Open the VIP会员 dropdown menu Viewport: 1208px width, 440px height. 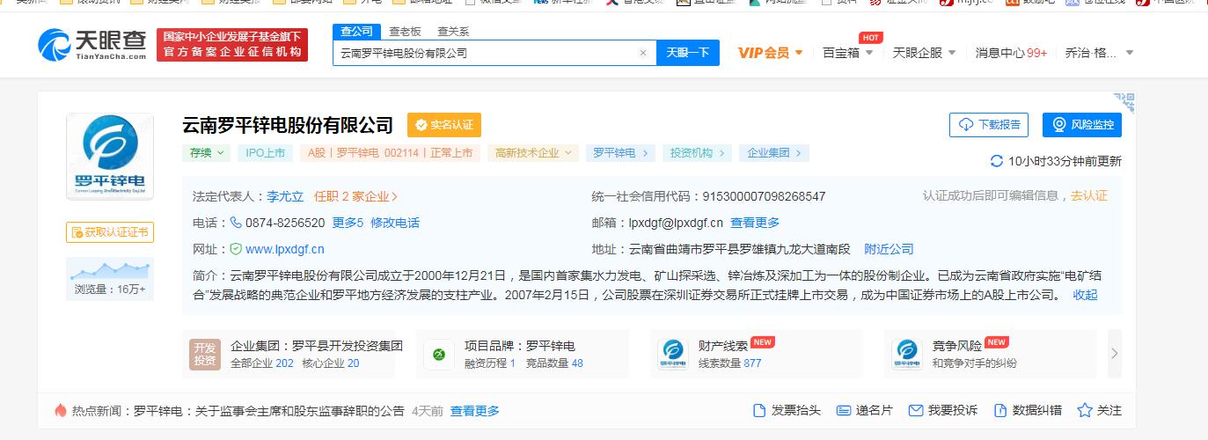click(x=770, y=53)
